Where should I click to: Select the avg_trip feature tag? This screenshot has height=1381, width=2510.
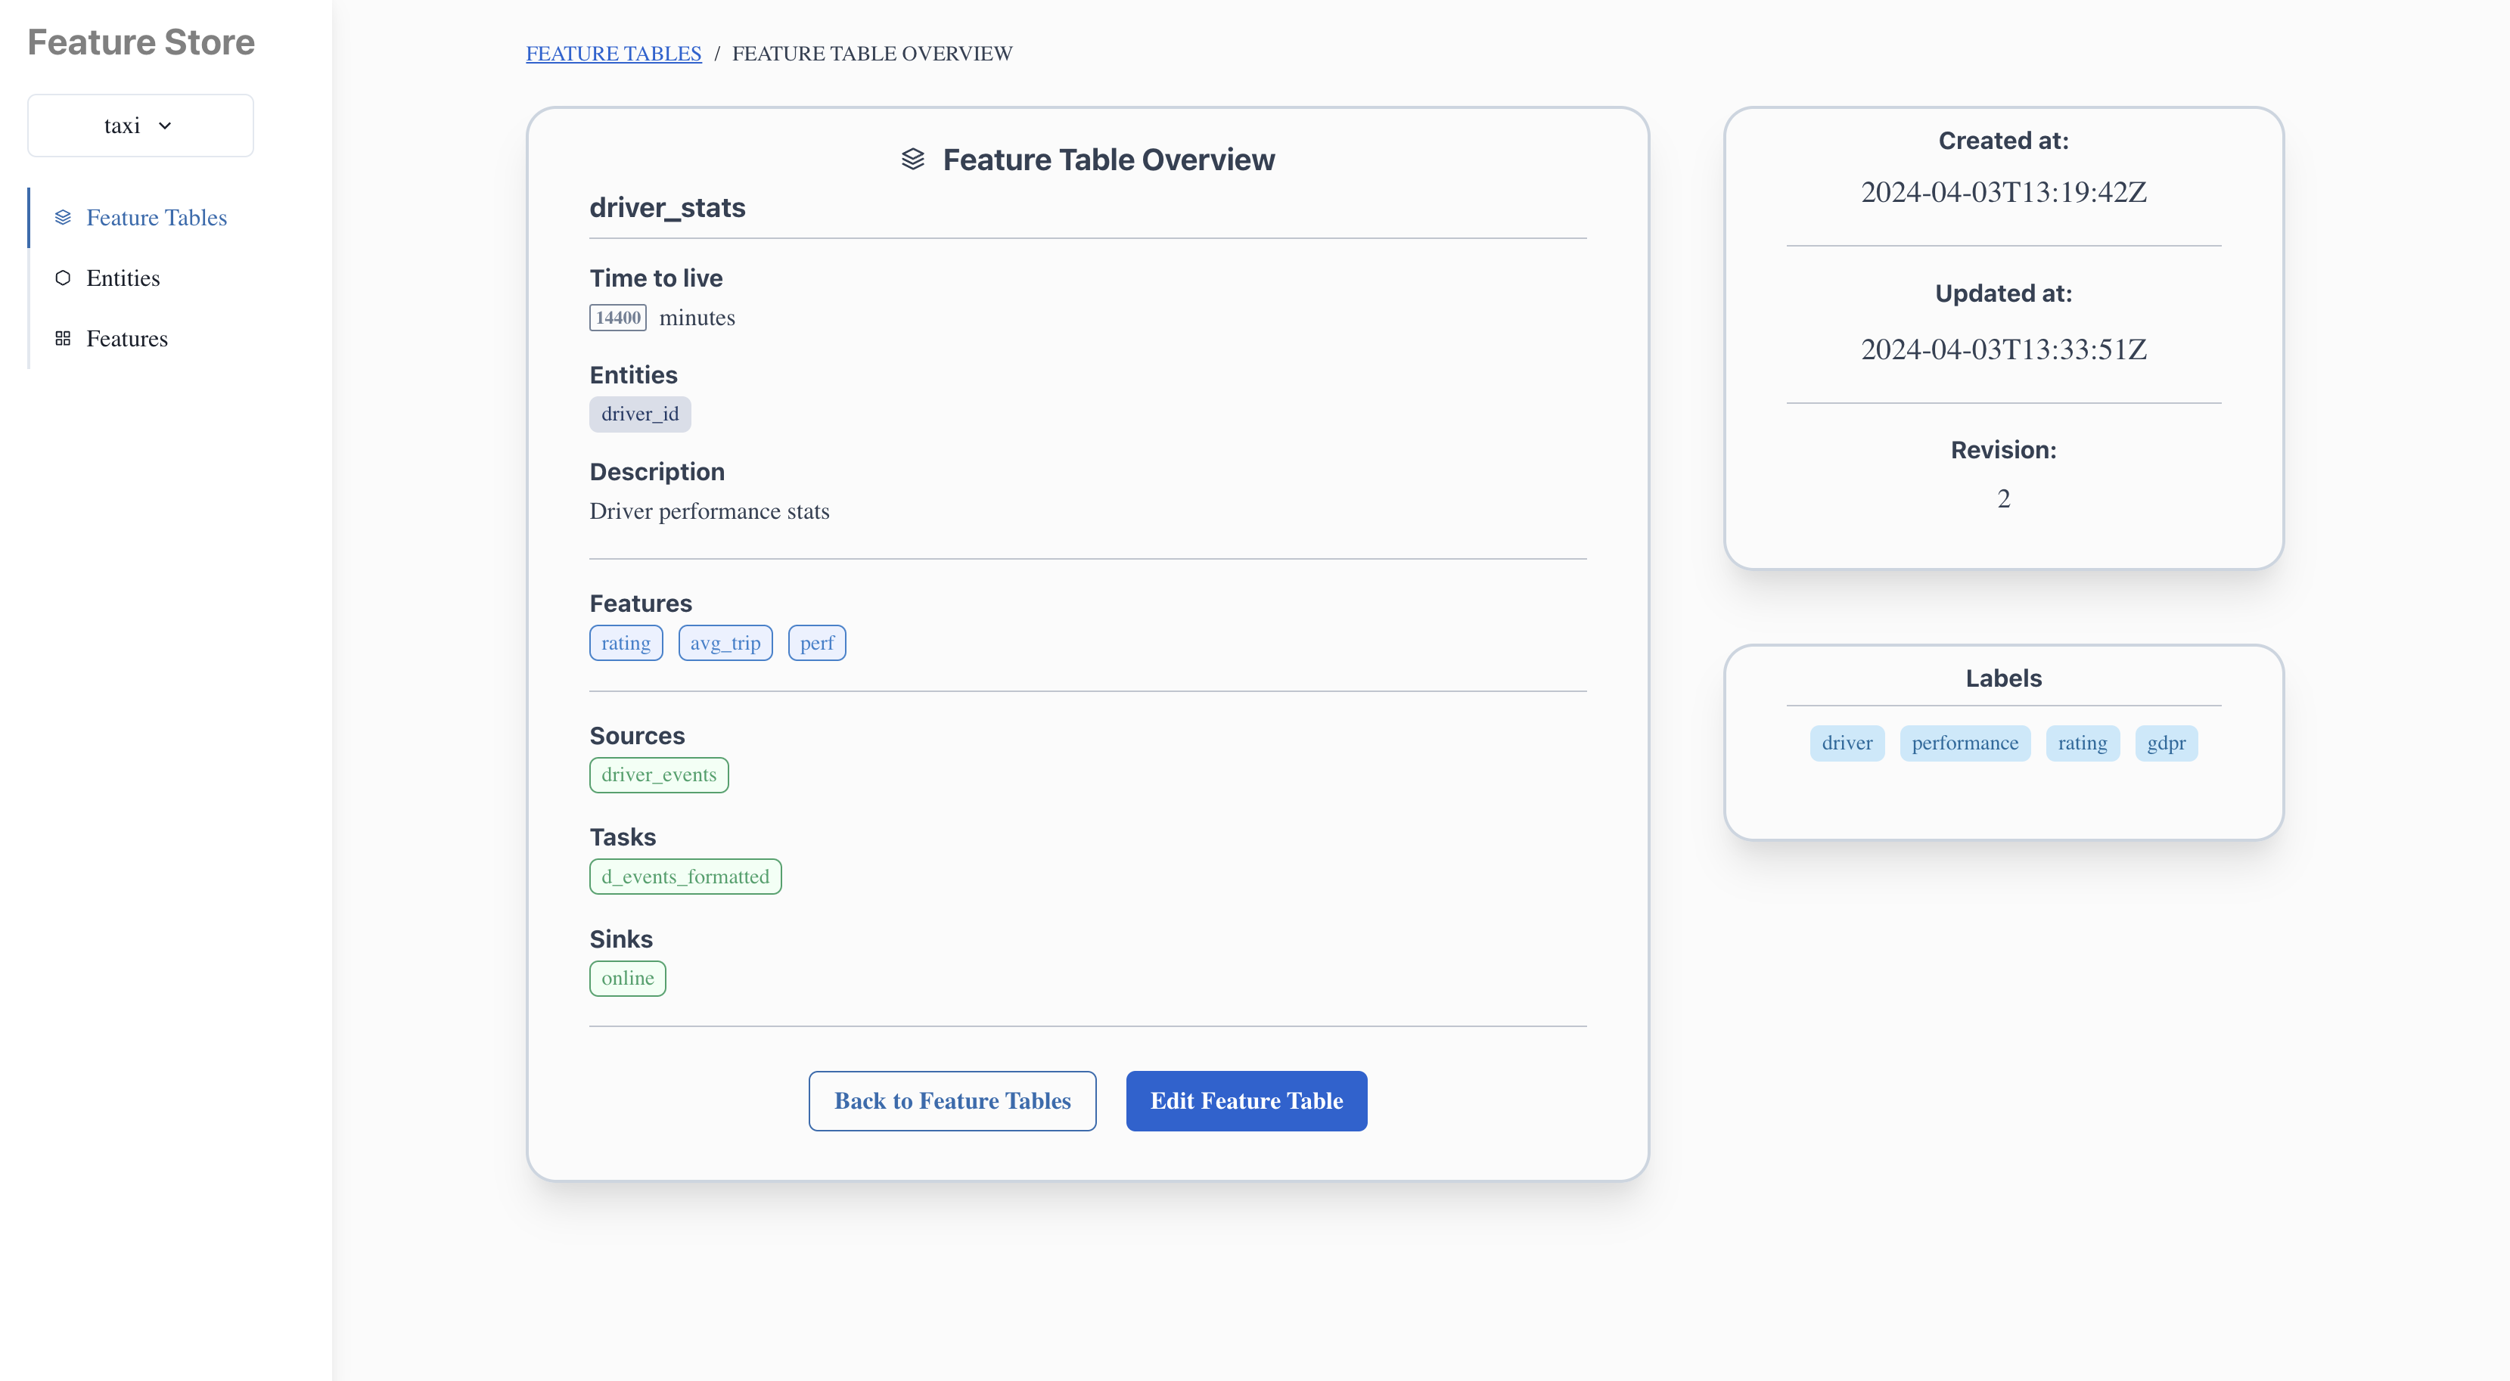725,643
